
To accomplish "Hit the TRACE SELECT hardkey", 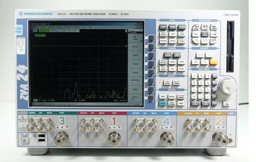I will tap(163, 34).
